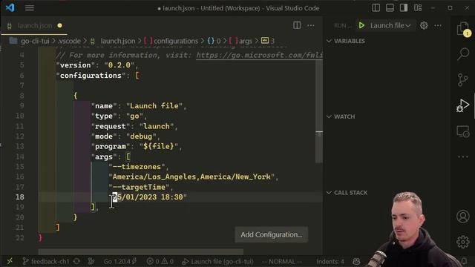
Task: Open editor More Actions menu
Action: pyautogui.click(x=311, y=26)
